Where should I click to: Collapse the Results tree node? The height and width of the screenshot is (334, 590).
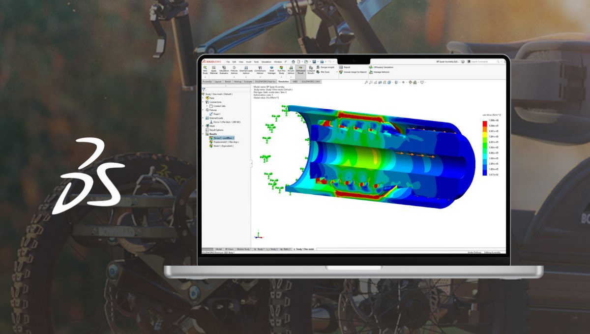(203, 134)
